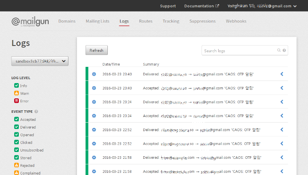Click gear icon on Delivered 22:52 log row
The height and width of the screenshot is (175, 308).
94,129
